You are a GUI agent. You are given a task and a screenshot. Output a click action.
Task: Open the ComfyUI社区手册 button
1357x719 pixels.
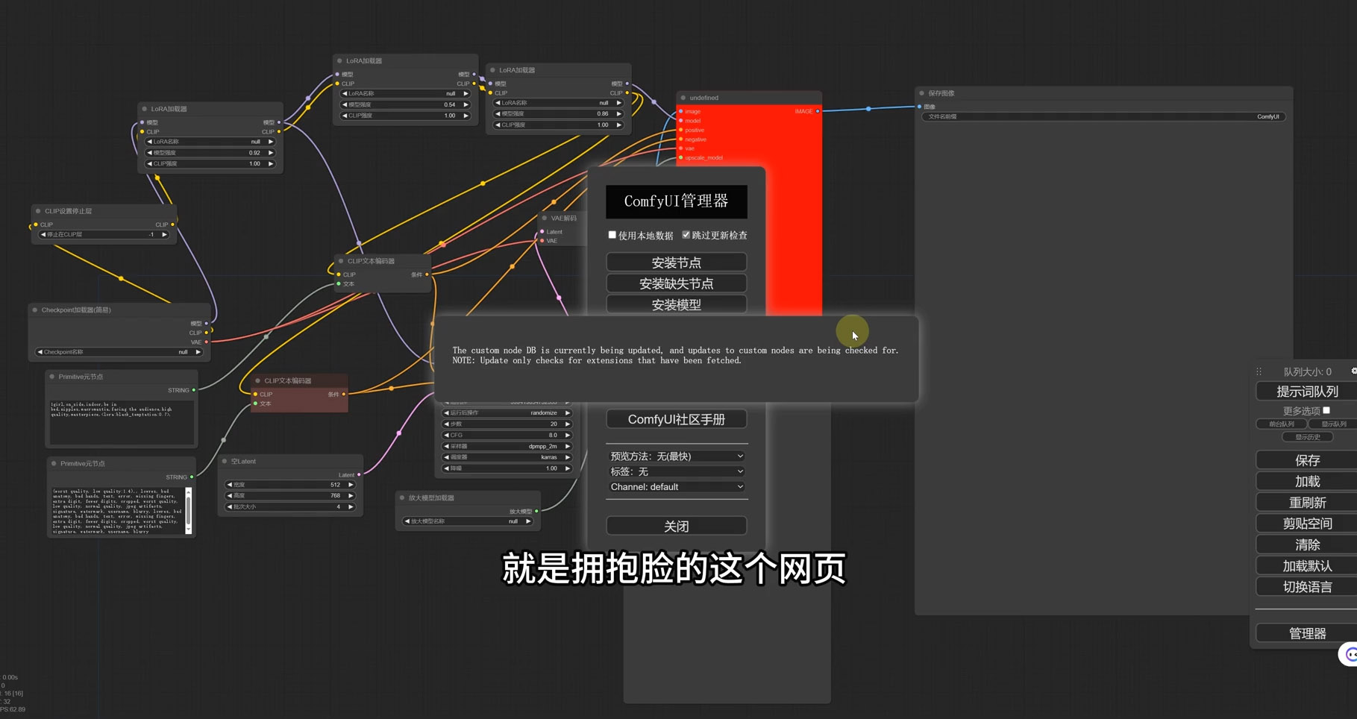(677, 419)
